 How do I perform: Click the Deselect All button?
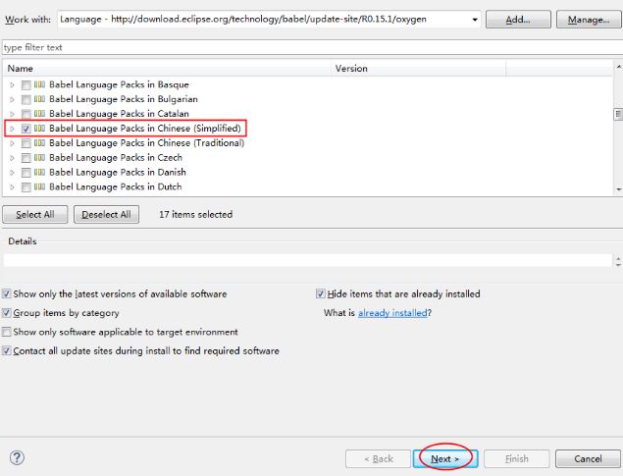pyautogui.click(x=107, y=215)
